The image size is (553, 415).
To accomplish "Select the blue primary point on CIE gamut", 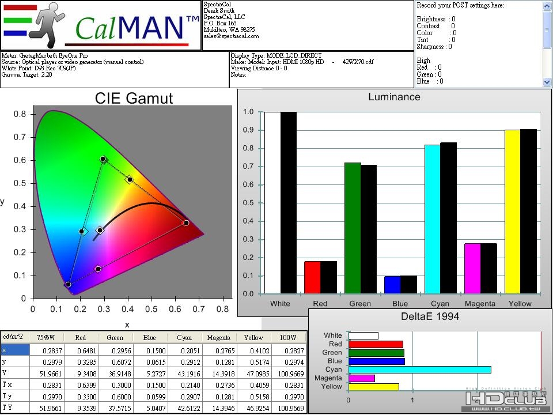I will (69, 284).
